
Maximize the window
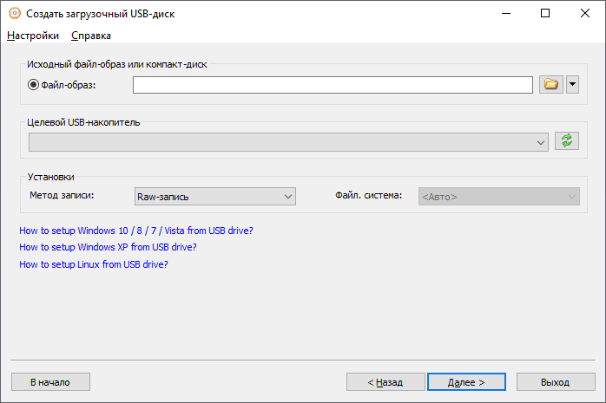click(x=544, y=14)
